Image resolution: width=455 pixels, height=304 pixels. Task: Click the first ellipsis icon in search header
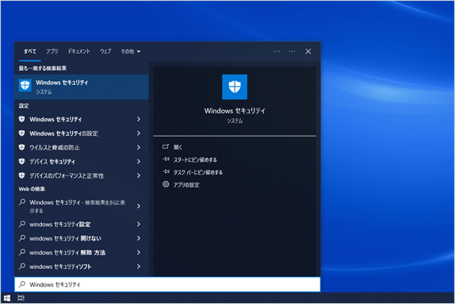[277, 52]
